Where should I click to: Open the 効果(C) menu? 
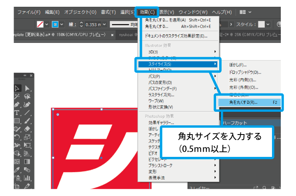(147, 12)
